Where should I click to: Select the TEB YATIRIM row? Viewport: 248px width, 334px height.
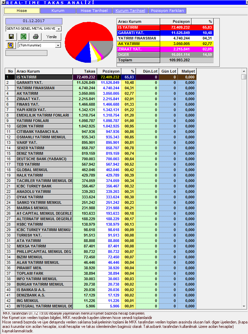point(100,164)
